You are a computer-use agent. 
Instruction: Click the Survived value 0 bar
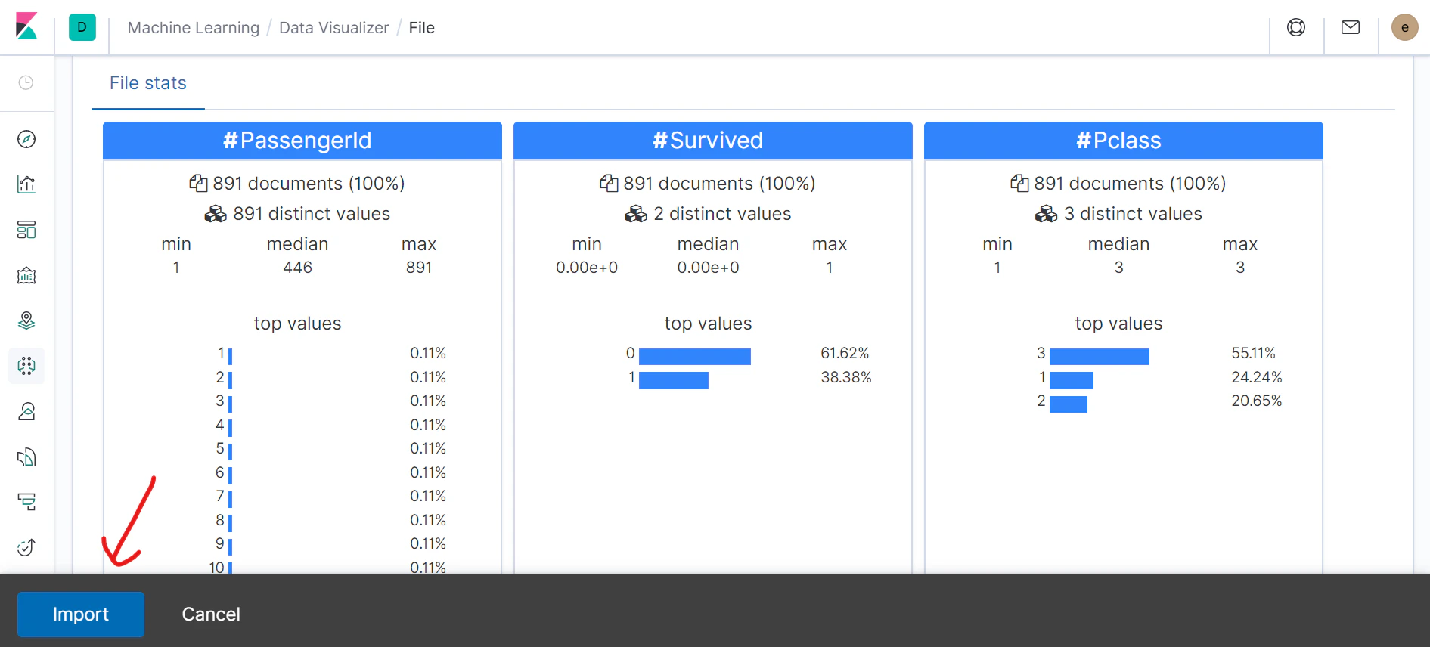pyautogui.click(x=695, y=356)
